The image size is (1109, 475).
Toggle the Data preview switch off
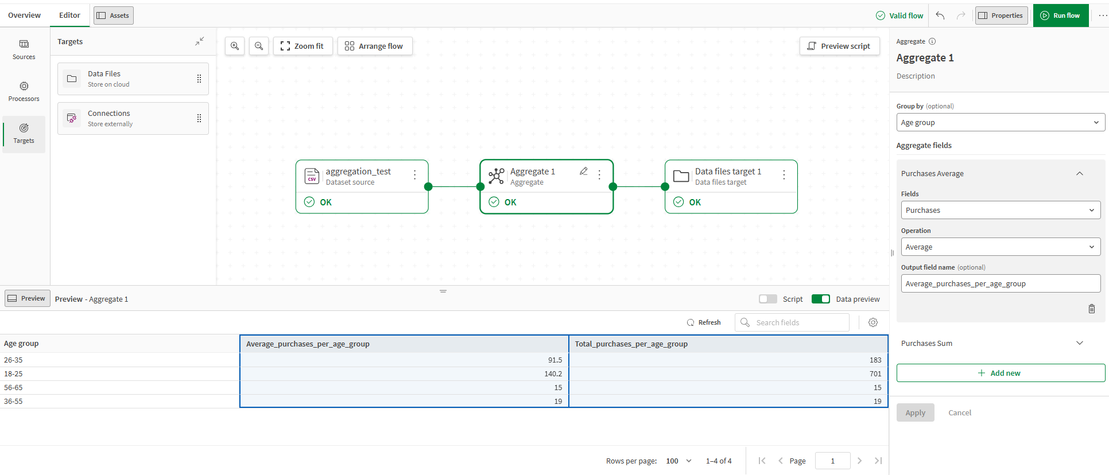[821, 299]
